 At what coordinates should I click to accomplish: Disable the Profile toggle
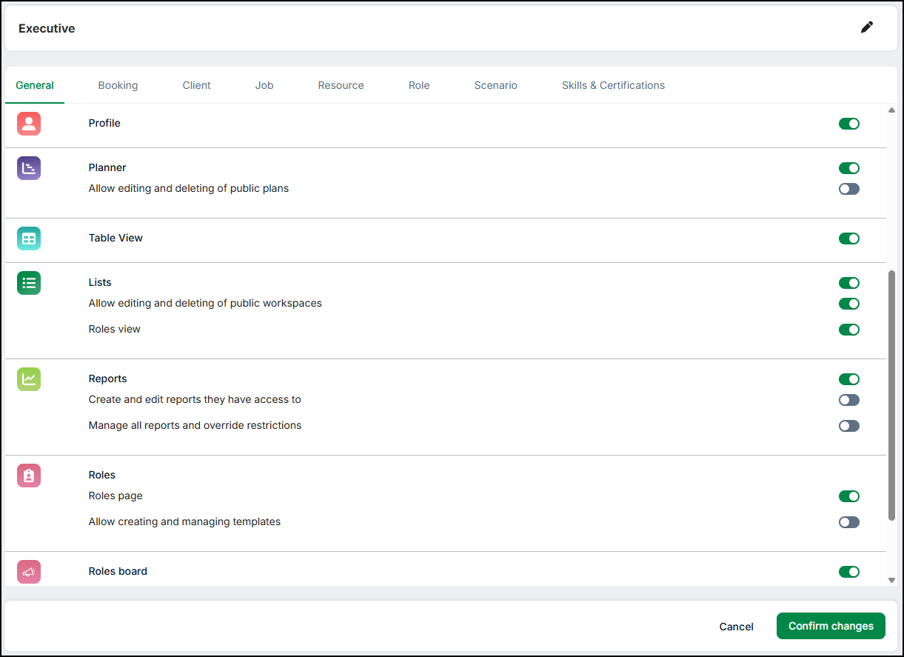(849, 124)
